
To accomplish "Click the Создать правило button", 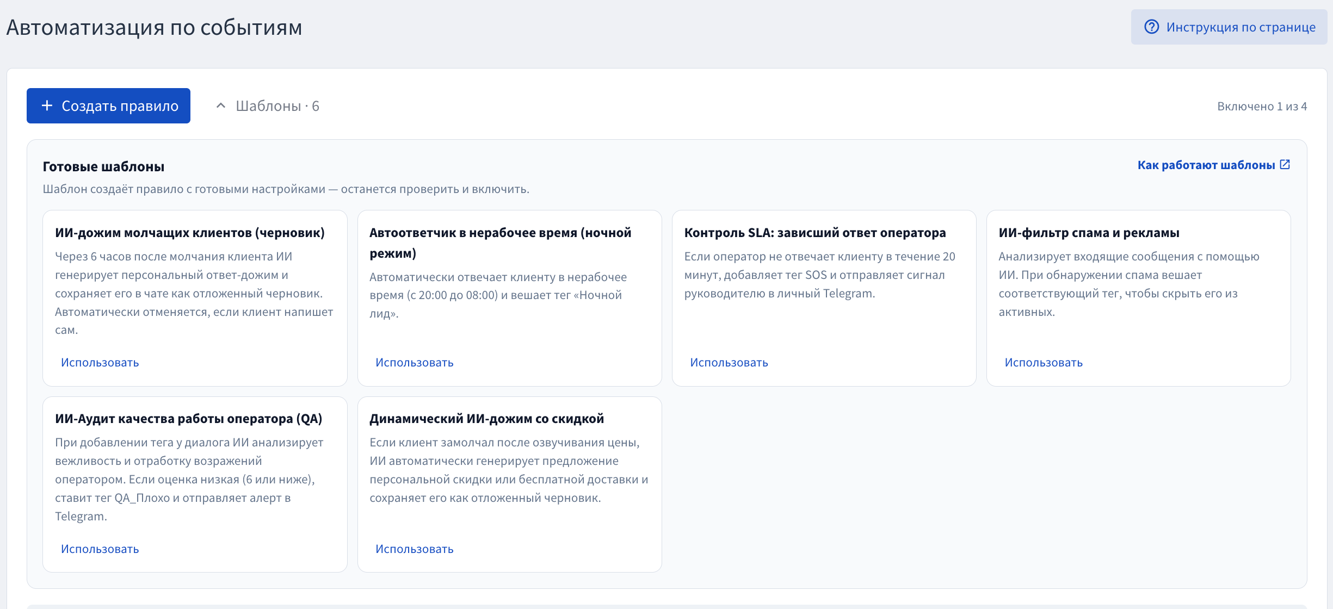I will point(108,105).
